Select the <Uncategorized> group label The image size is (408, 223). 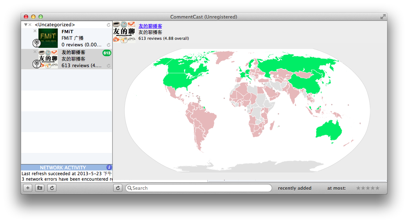[x=55, y=24]
